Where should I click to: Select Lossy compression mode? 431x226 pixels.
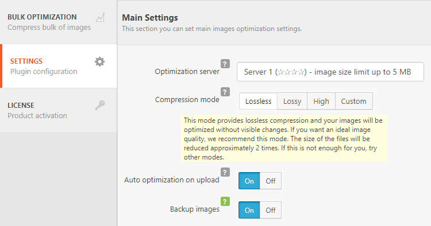click(292, 101)
